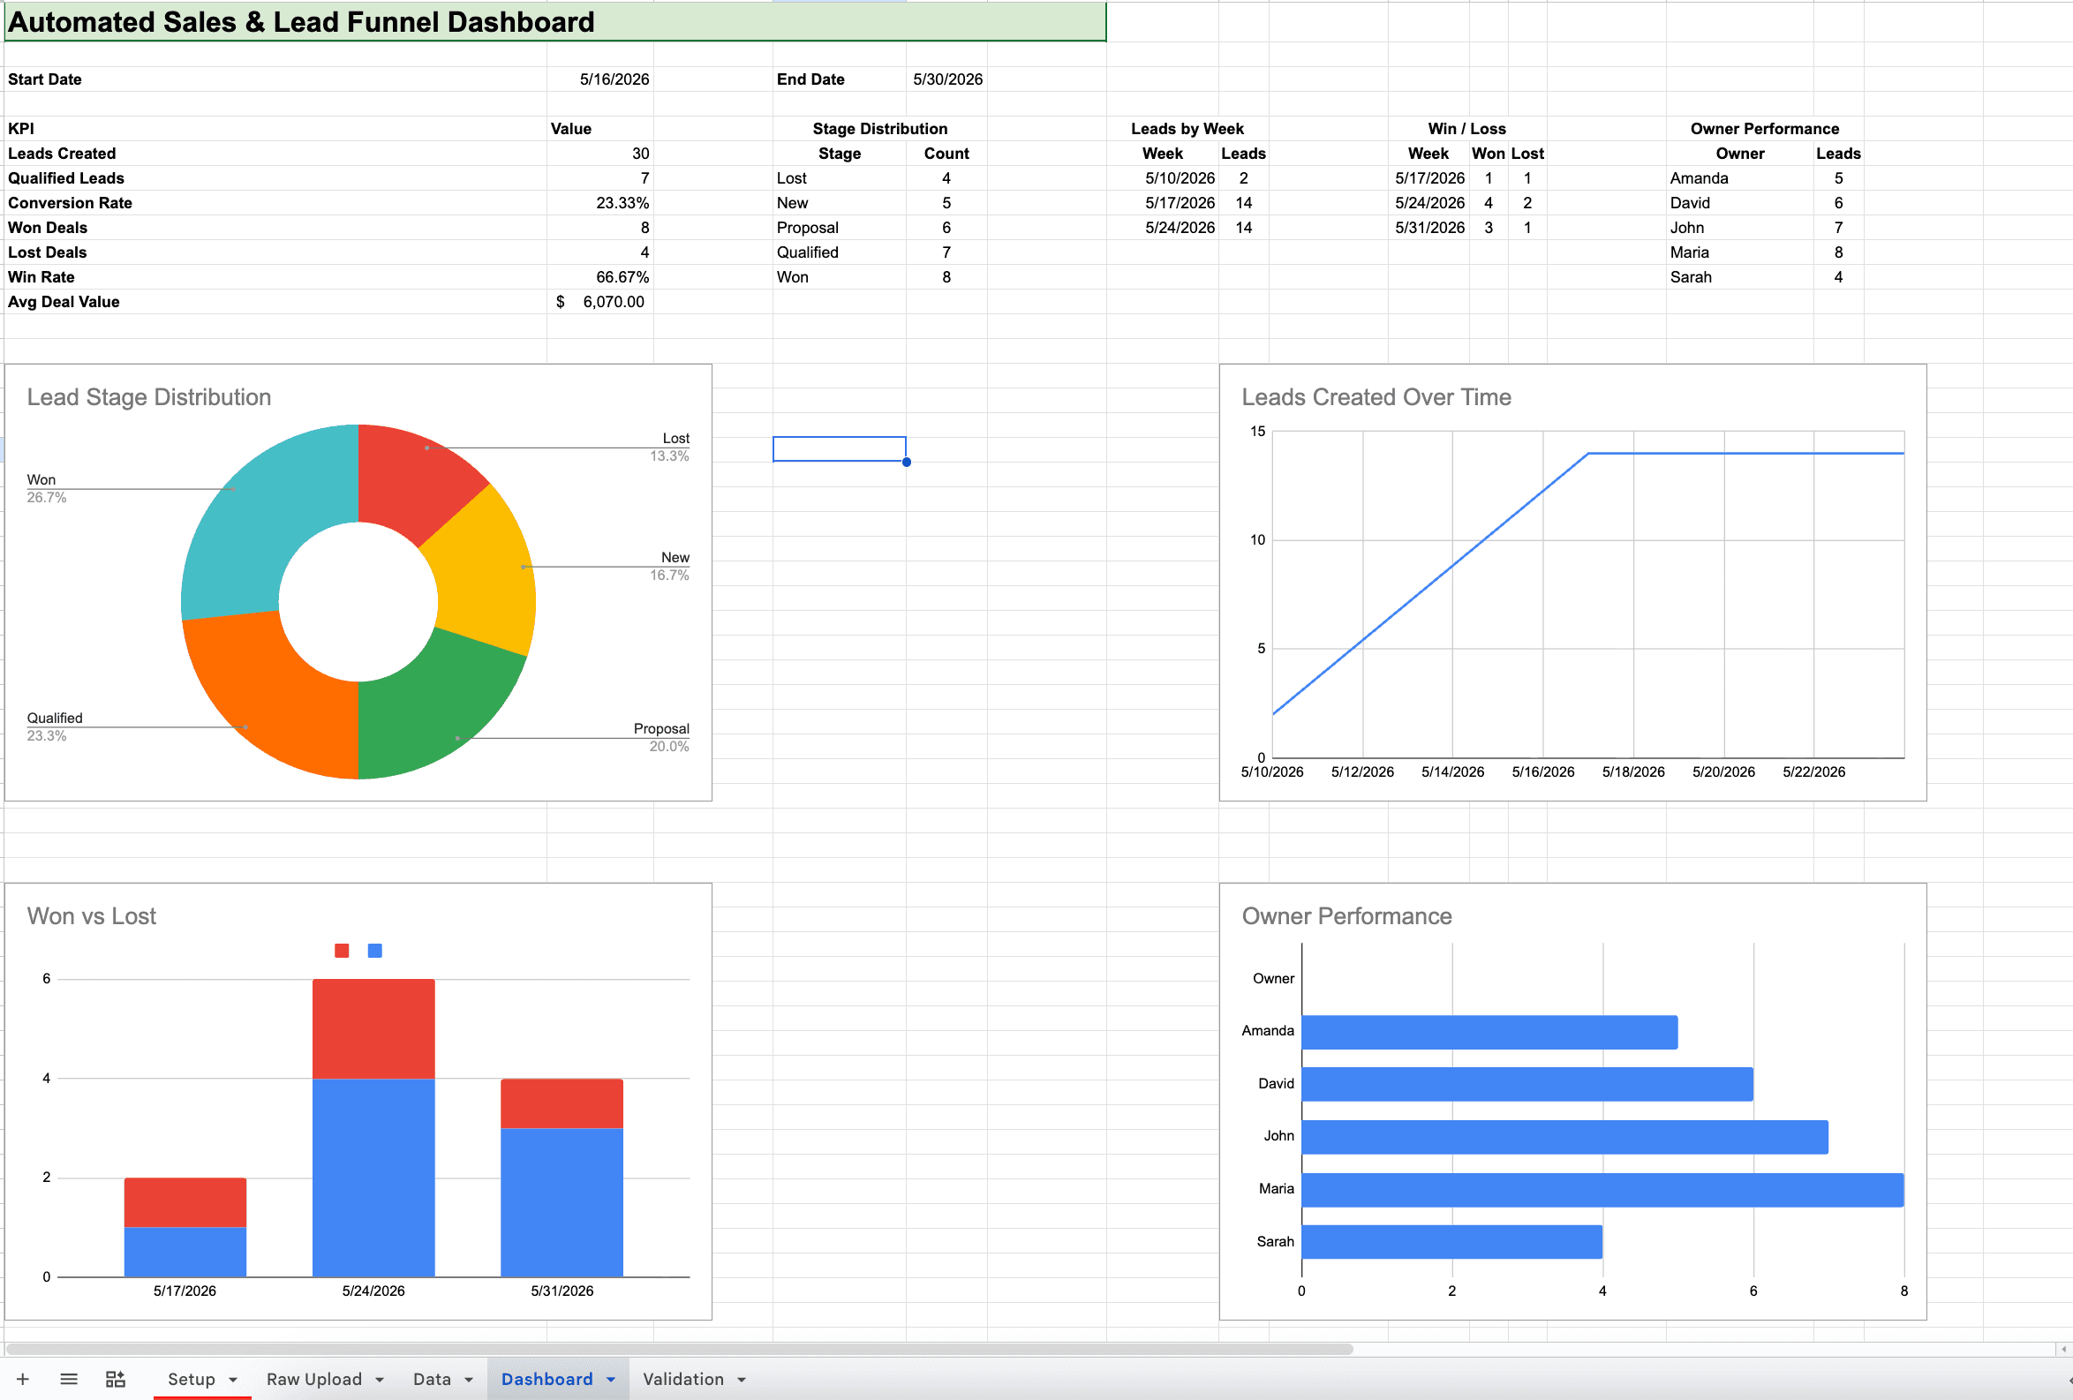The height and width of the screenshot is (1400, 2073).
Task: Open the tables and templates icon
Action: (116, 1380)
